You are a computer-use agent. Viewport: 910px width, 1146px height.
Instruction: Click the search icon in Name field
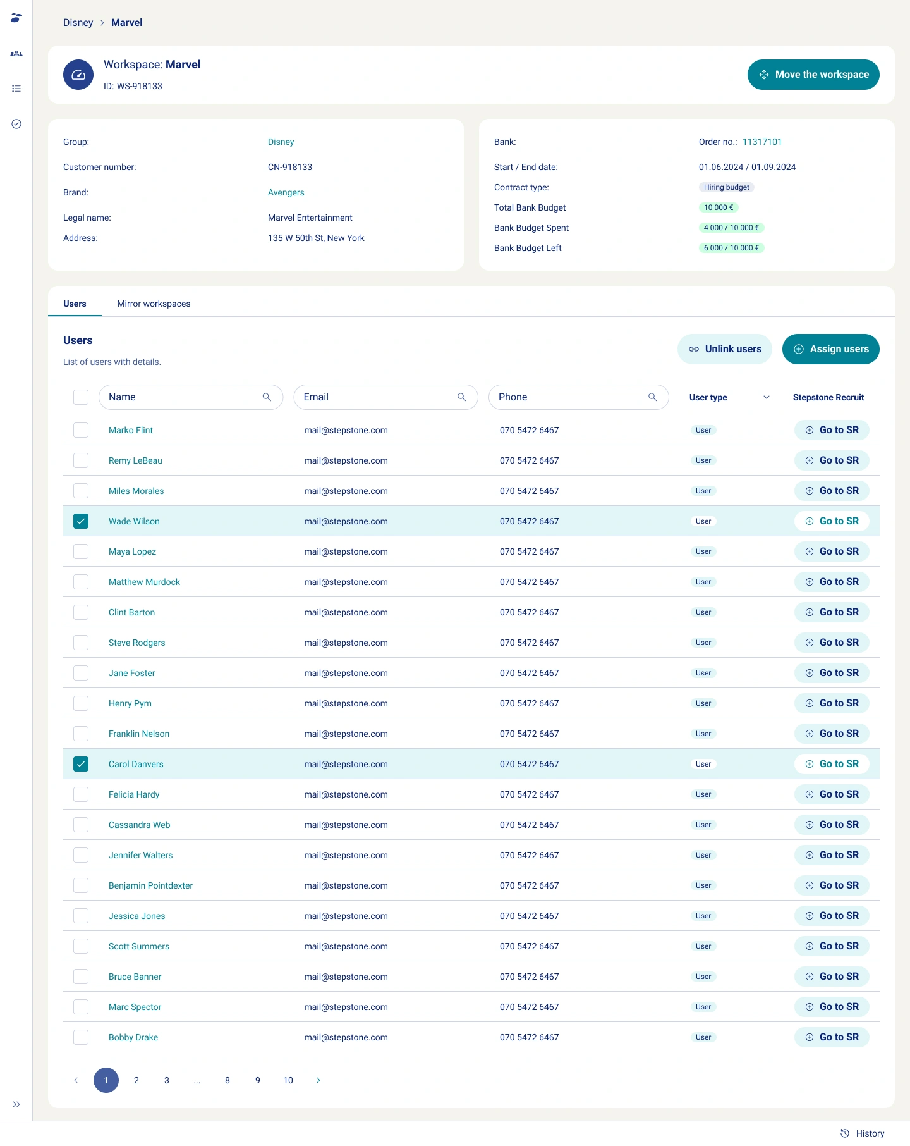tap(267, 397)
